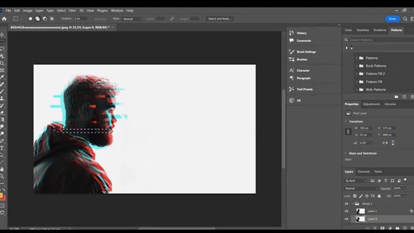
Task: Open the Style dropdown in options bar
Action: [x=132, y=19]
